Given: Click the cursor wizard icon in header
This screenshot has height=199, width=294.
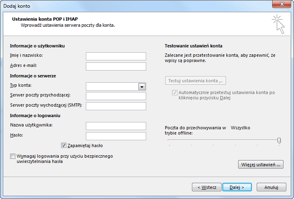Looking at the screenshot, I should (279, 24).
